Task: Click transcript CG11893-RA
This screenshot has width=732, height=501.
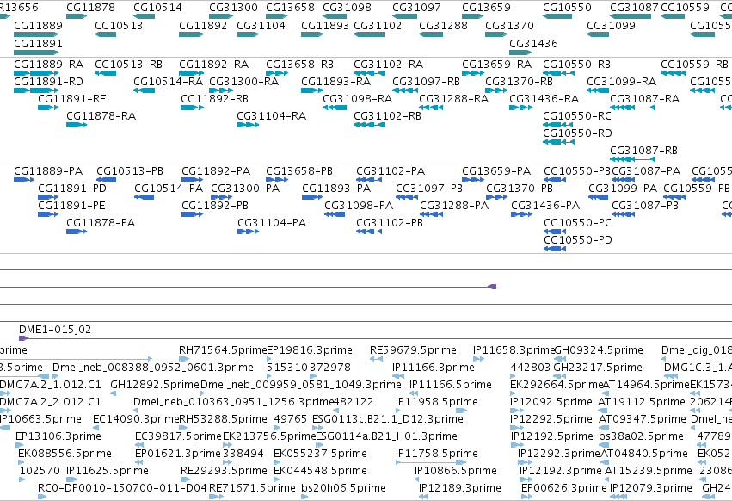Action: click(x=312, y=90)
